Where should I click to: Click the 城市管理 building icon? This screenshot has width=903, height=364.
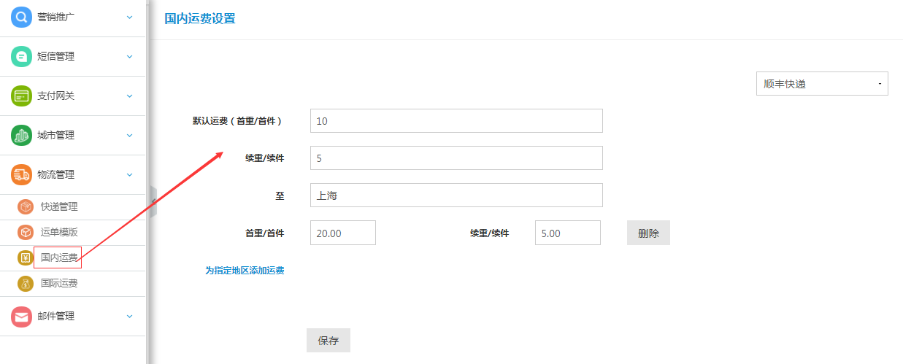coord(22,135)
